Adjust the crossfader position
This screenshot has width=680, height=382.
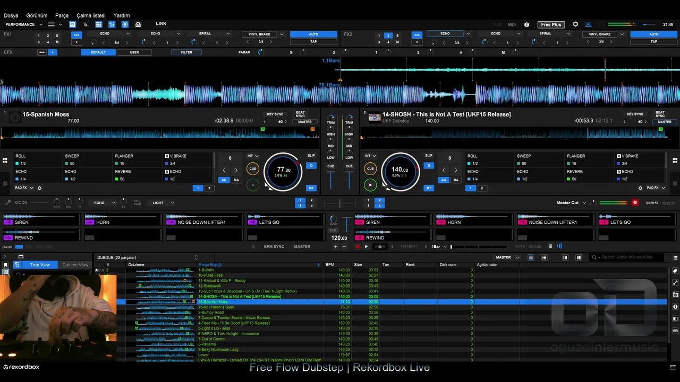[340, 203]
